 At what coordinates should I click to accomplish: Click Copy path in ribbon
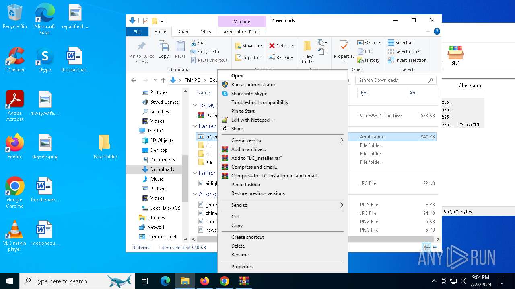(205, 51)
